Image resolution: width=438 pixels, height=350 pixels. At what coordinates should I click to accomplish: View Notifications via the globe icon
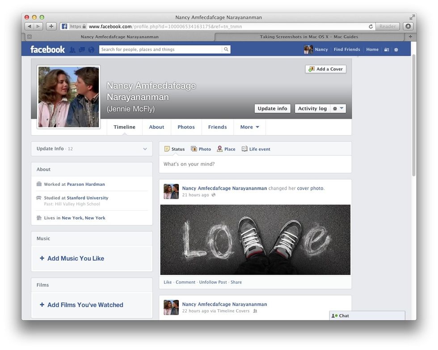(x=91, y=50)
